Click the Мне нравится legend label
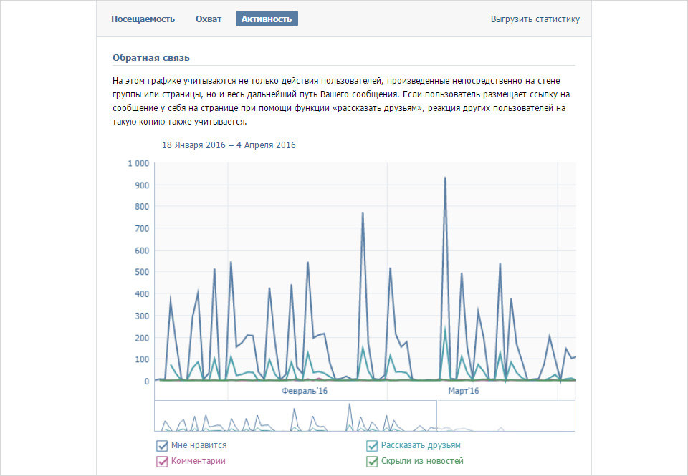This screenshot has width=688, height=476. pyautogui.click(x=199, y=445)
